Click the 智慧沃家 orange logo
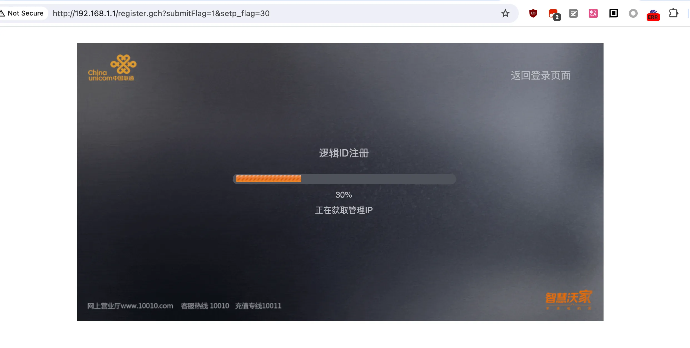Viewport: 690px width, 348px height. [569, 299]
